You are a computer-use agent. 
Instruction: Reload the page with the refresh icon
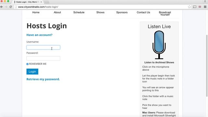click(x=11, y=7)
